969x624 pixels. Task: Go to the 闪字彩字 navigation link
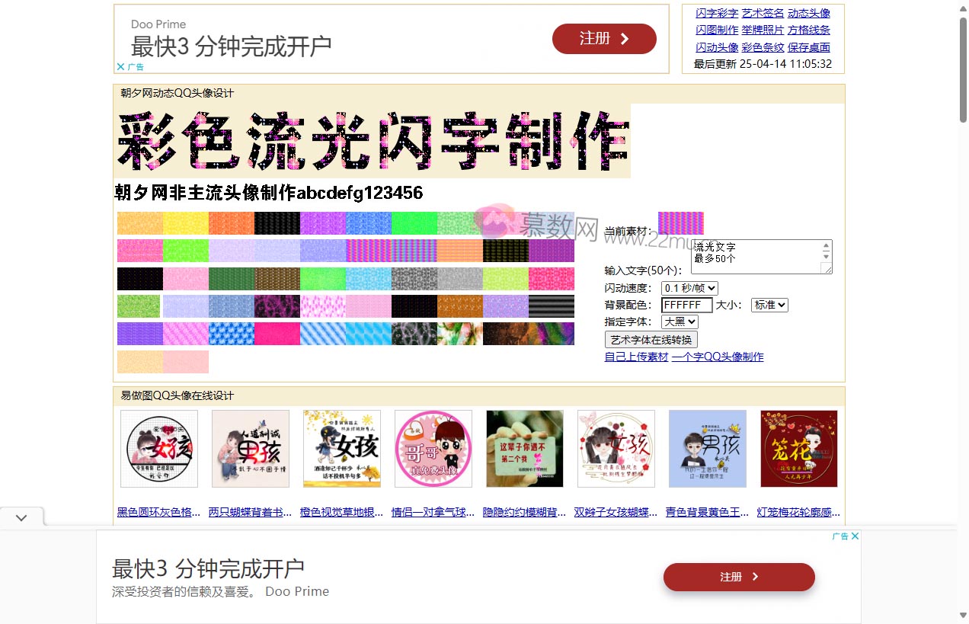717,13
